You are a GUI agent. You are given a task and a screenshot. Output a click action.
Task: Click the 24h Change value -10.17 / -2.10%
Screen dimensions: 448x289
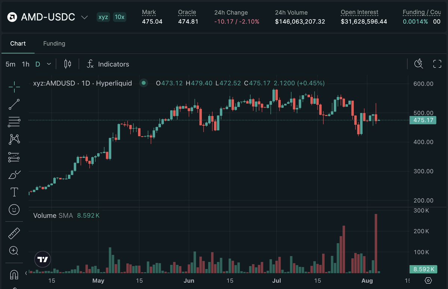click(x=237, y=22)
